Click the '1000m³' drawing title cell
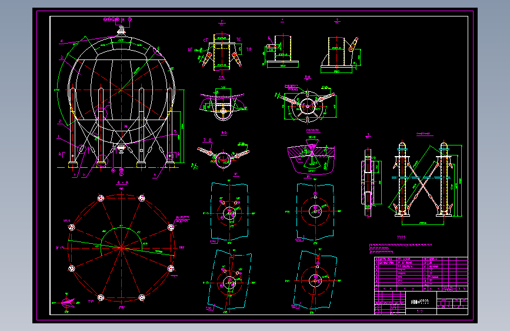Viewport: 510px width, 331px height. (421, 301)
